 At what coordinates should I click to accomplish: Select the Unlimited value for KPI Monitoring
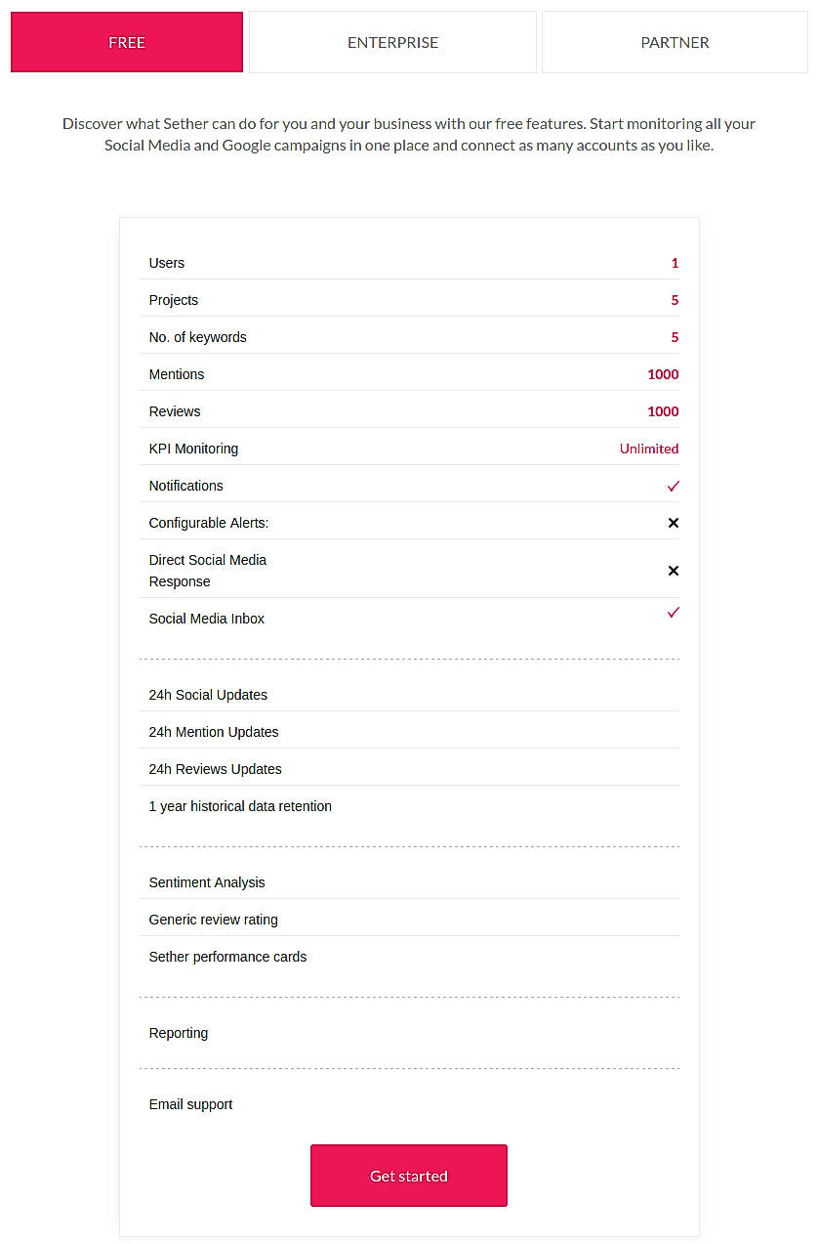pos(649,449)
